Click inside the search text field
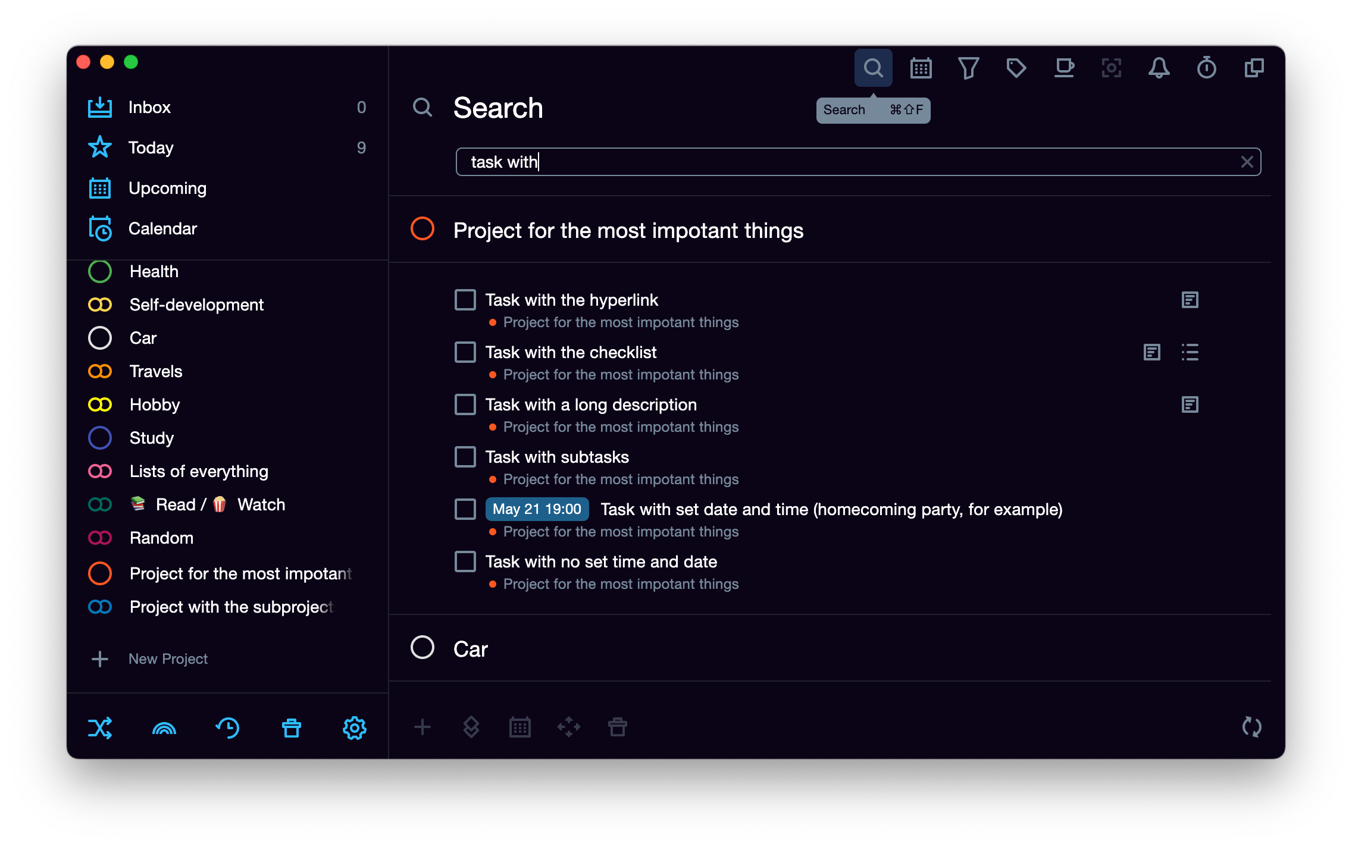 click(833, 162)
